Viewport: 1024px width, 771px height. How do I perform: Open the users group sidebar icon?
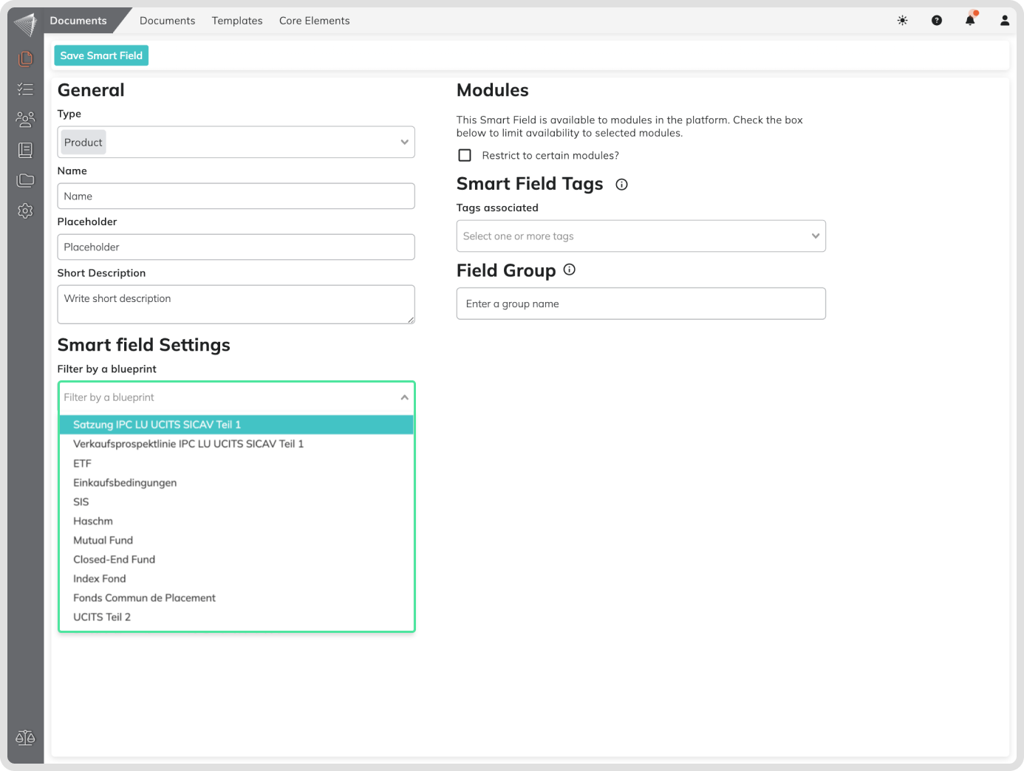pos(25,120)
